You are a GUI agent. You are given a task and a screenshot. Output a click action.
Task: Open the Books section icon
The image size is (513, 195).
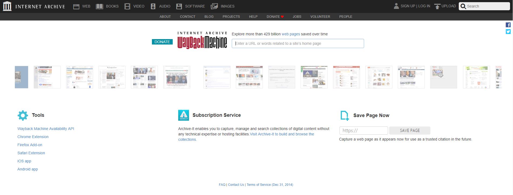click(100, 6)
